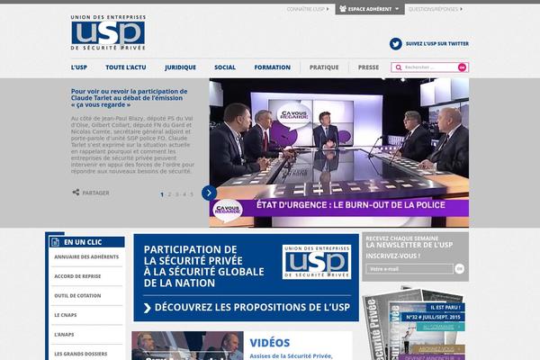Click the Votre e-mail newsletter field

409,269
